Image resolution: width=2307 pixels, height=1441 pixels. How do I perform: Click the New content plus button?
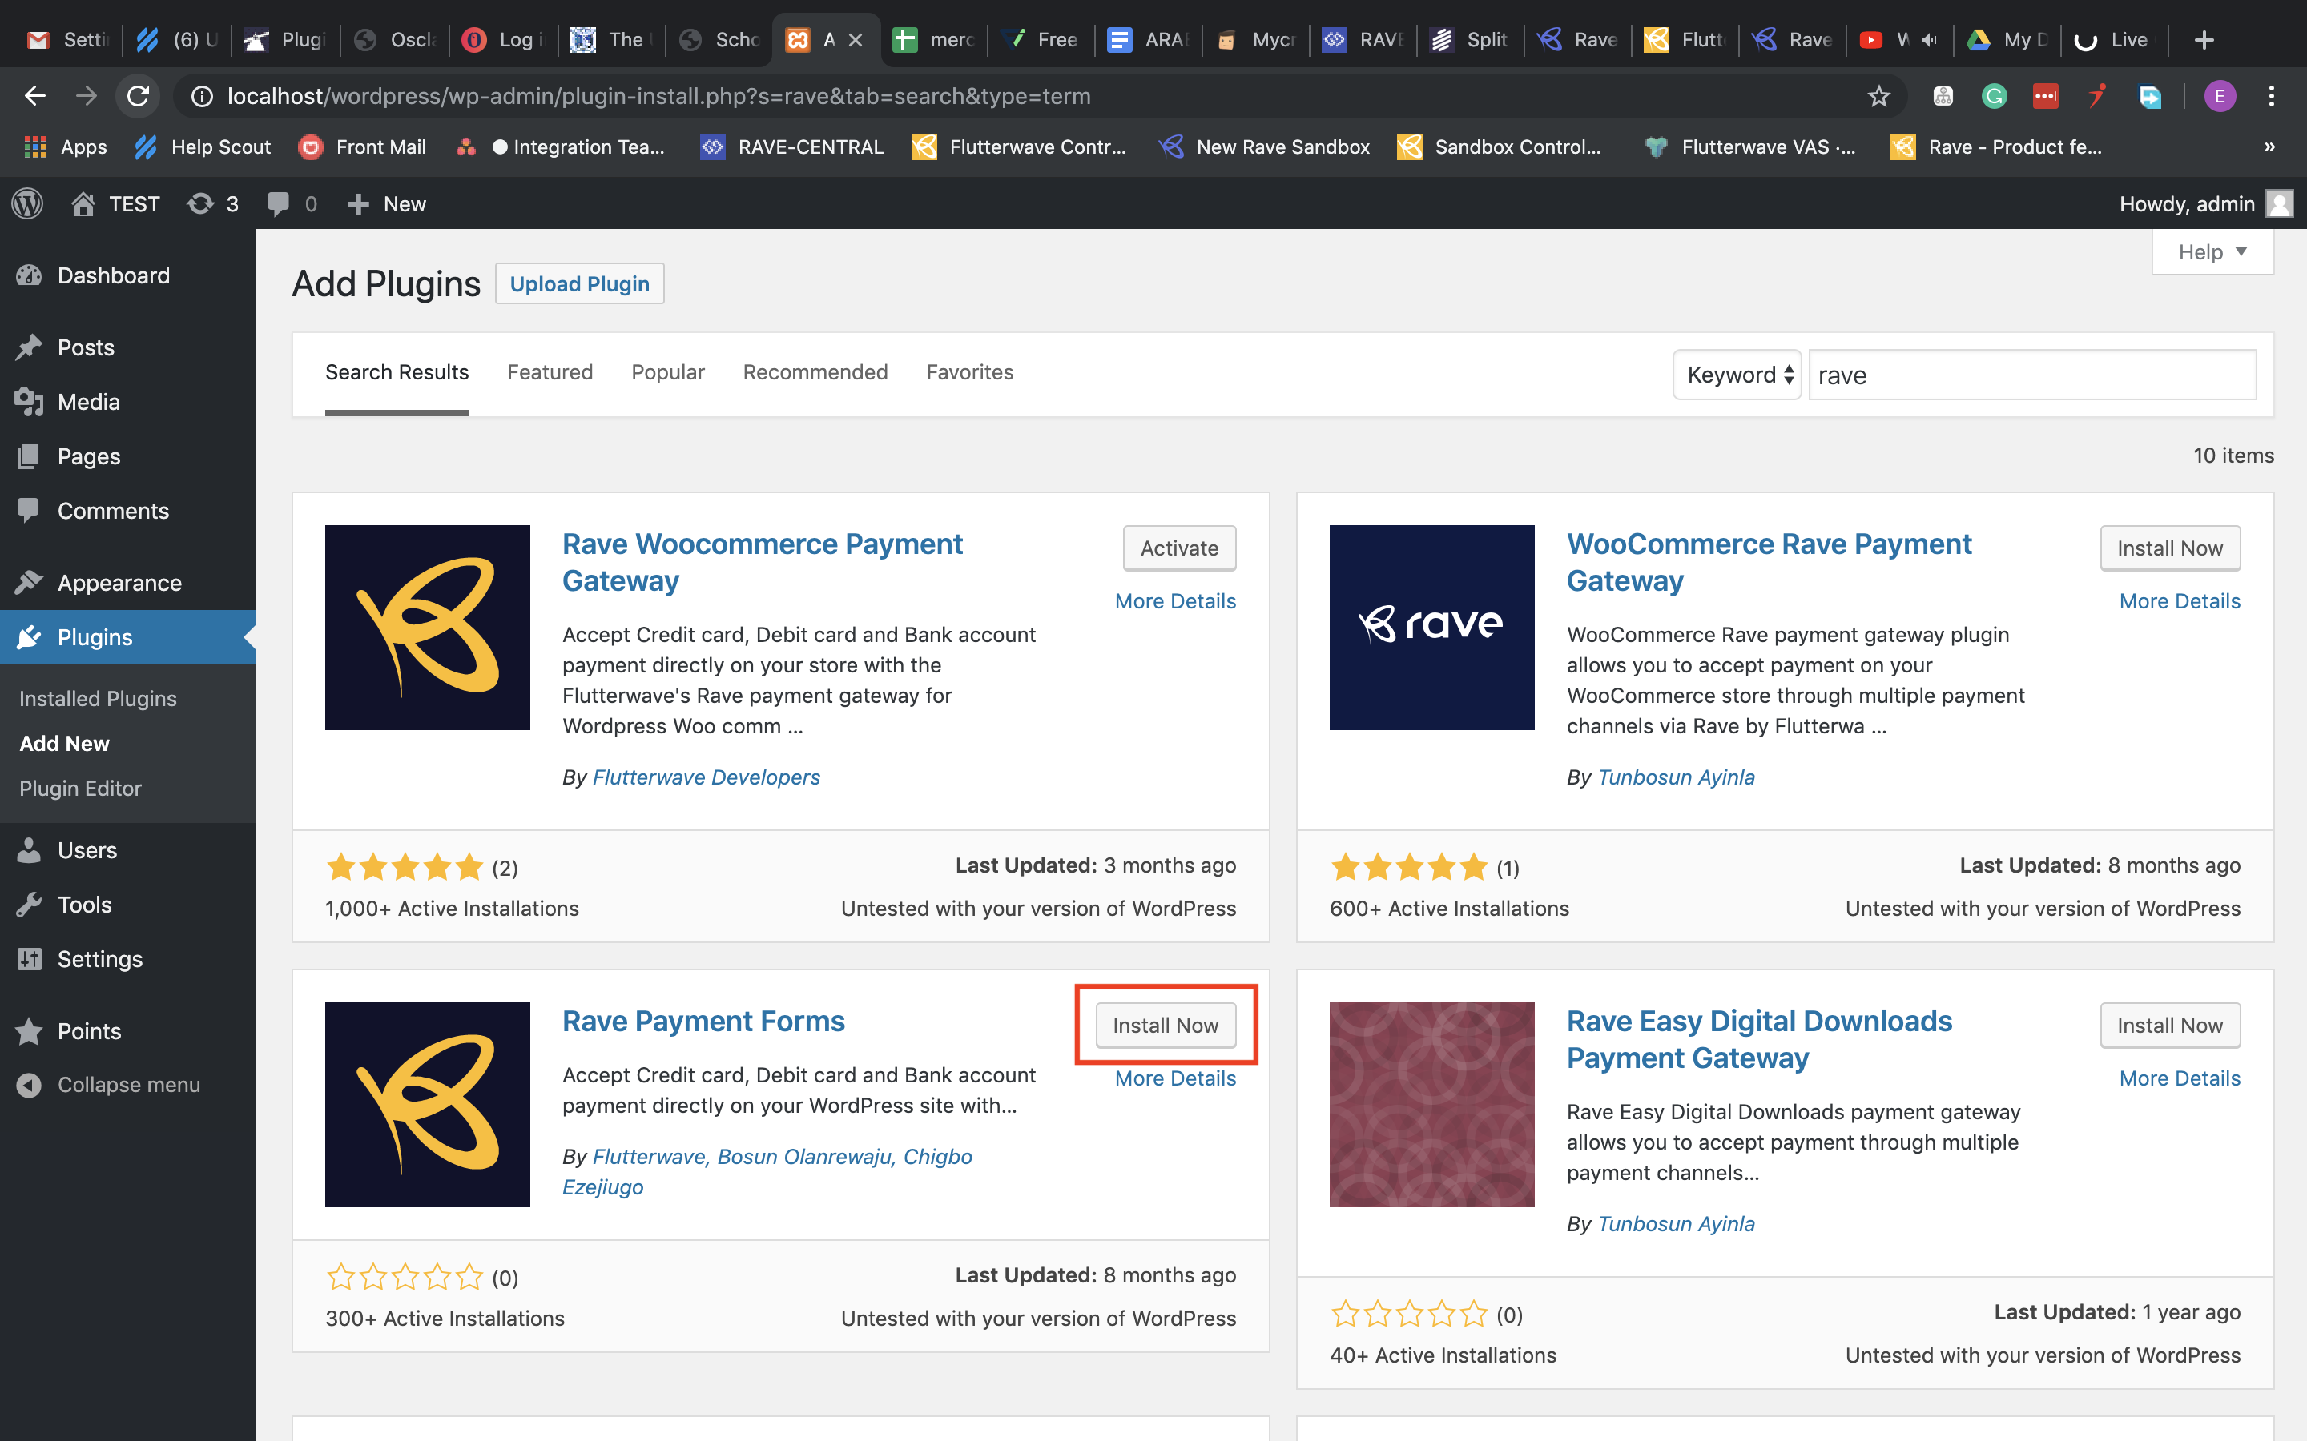pos(387,204)
